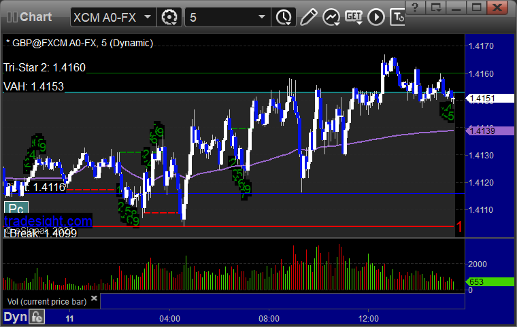Click the partially hidden To toolbar icon

point(397,17)
